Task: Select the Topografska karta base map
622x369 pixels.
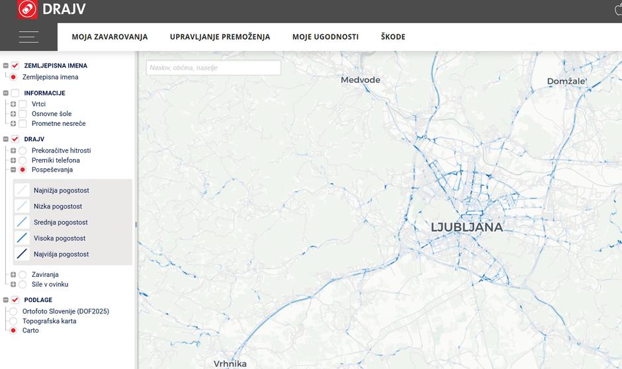Action: click(13, 321)
